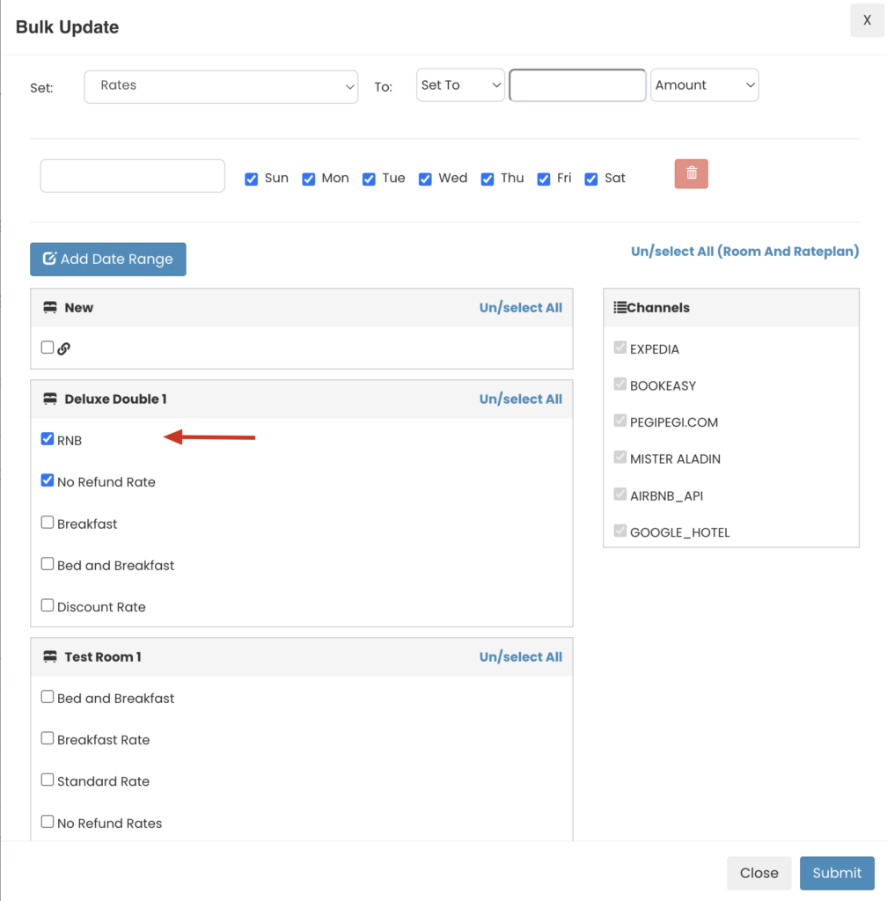The width and height of the screenshot is (887, 901).
Task: Click Un/select All for New room
Action: (520, 307)
